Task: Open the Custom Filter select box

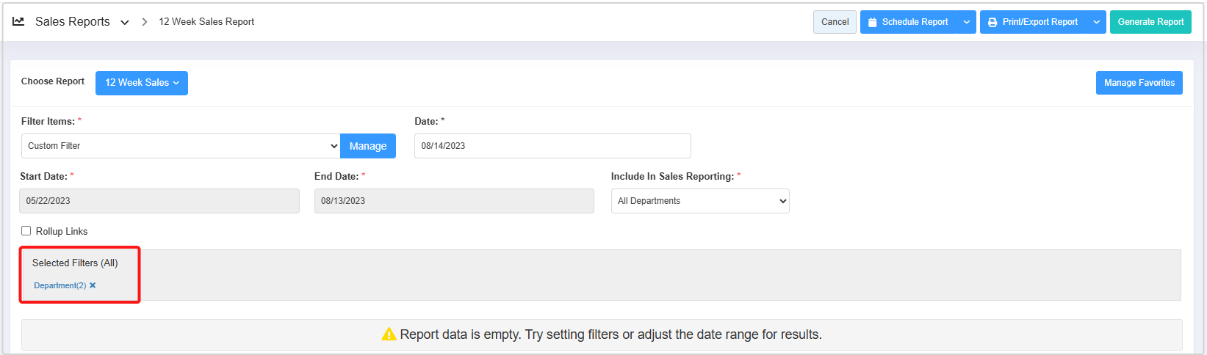Action: [x=181, y=146]
